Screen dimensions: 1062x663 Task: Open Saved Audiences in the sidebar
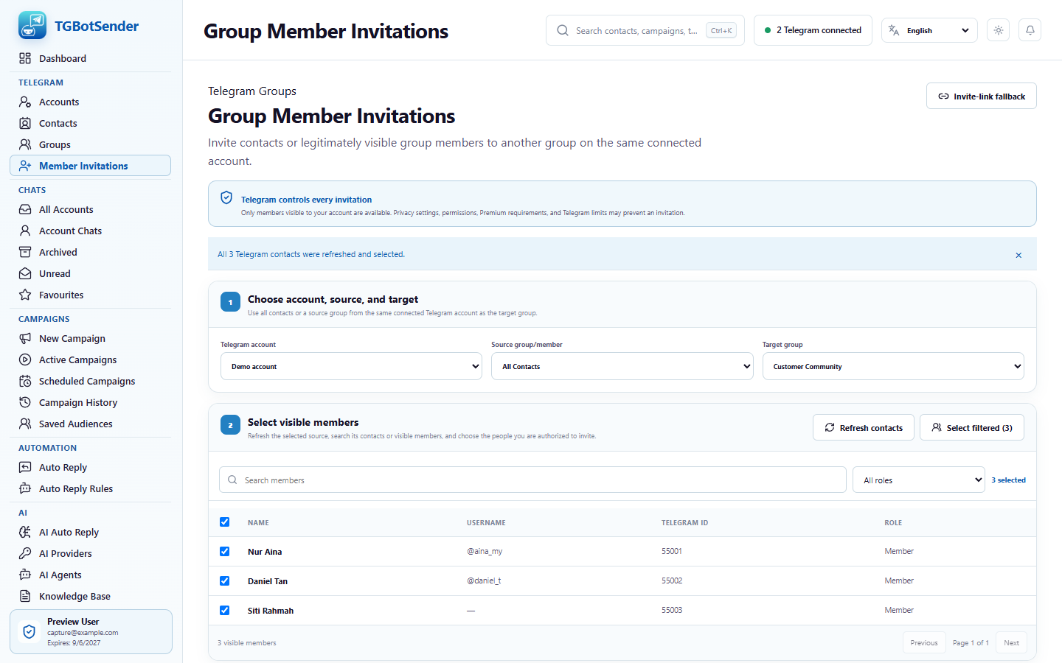(90, 424)
